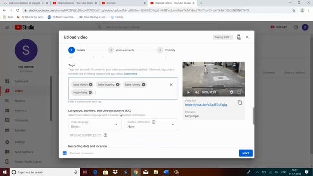The image size is (313, 176).
Task: Click the channel avatar with letter S
Action: click(26, 50)
